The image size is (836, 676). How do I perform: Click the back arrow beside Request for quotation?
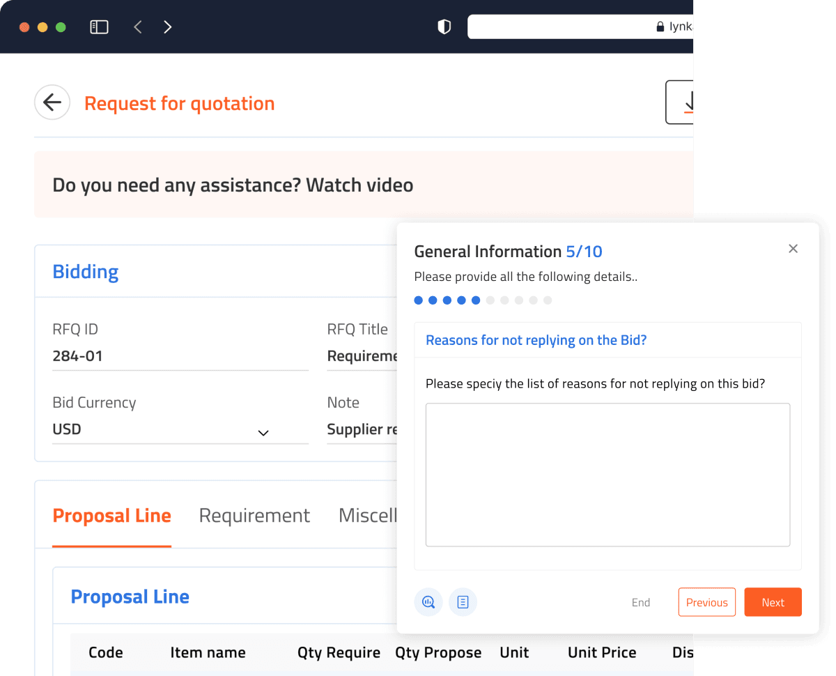52,103
